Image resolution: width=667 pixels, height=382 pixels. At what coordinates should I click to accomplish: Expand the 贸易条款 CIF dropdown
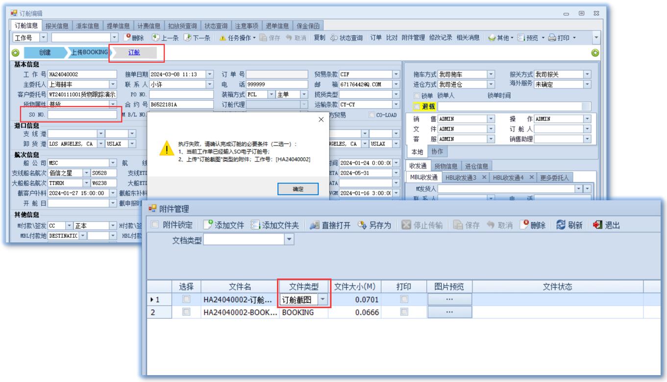click(x=396, y=74)
